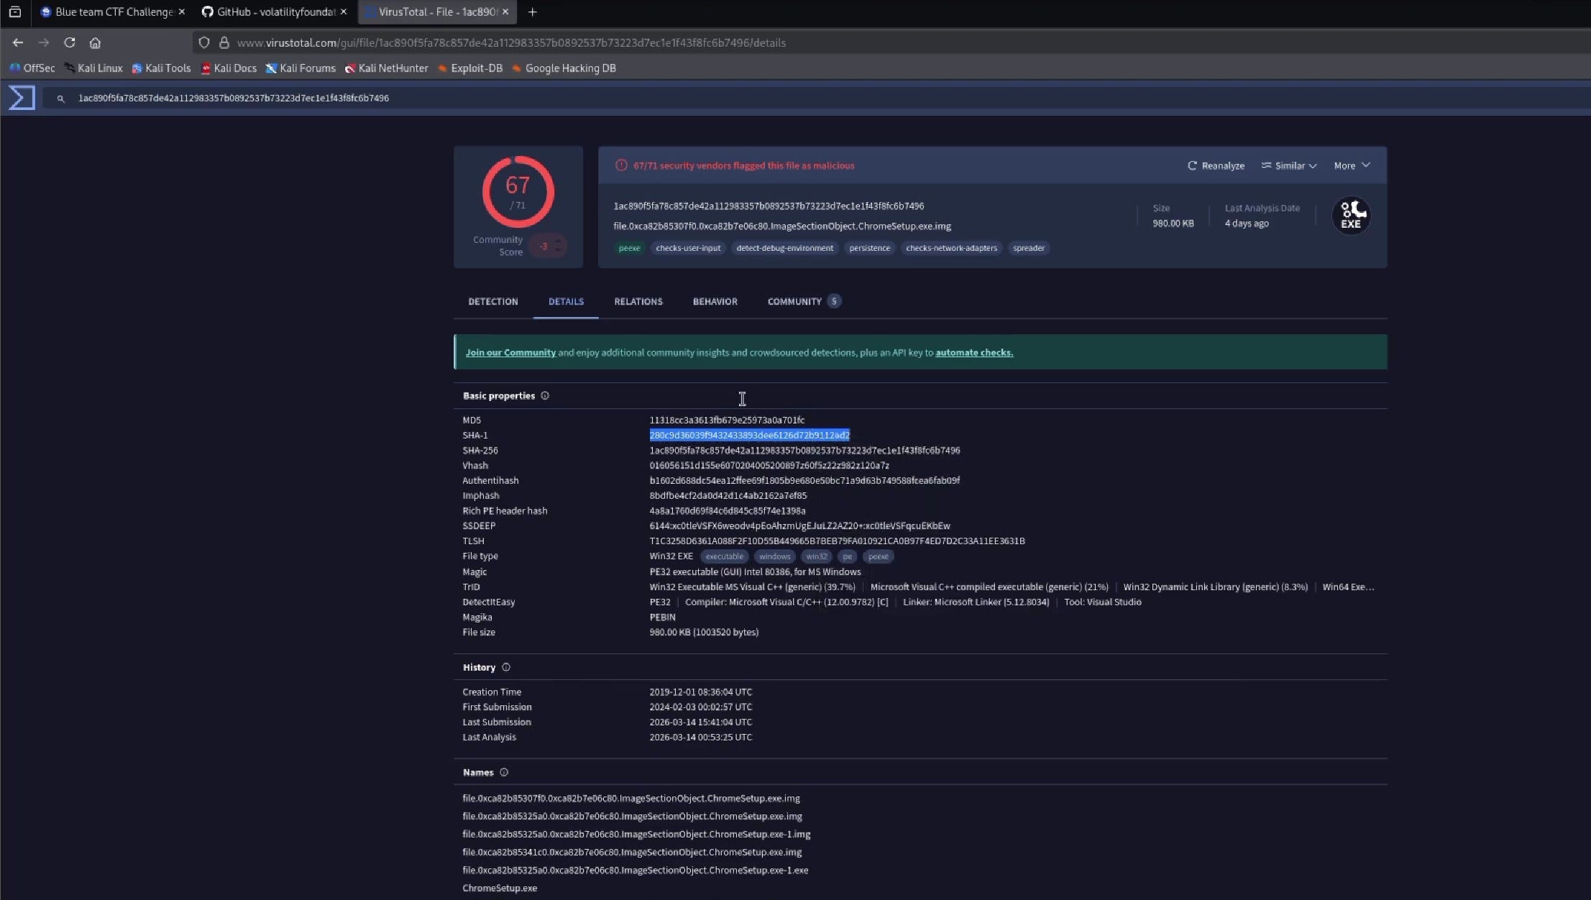The height and width of the screenshot is (900, 1591).
Task: Click the malicious alert warning icon
Action: pyautogui.click(x=621, y=165)
